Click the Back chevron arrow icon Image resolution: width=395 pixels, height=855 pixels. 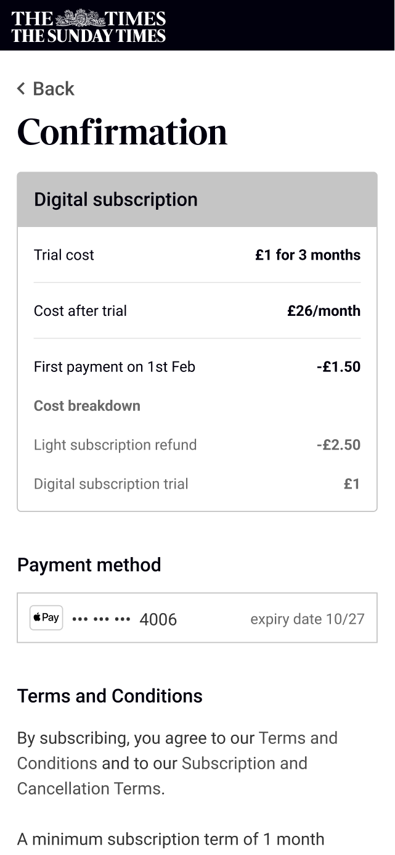tap(22, 89)
